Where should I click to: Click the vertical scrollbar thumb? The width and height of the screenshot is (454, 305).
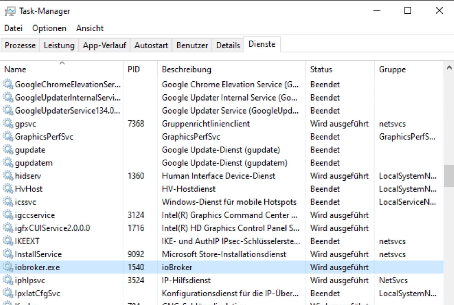pos(449,176)
